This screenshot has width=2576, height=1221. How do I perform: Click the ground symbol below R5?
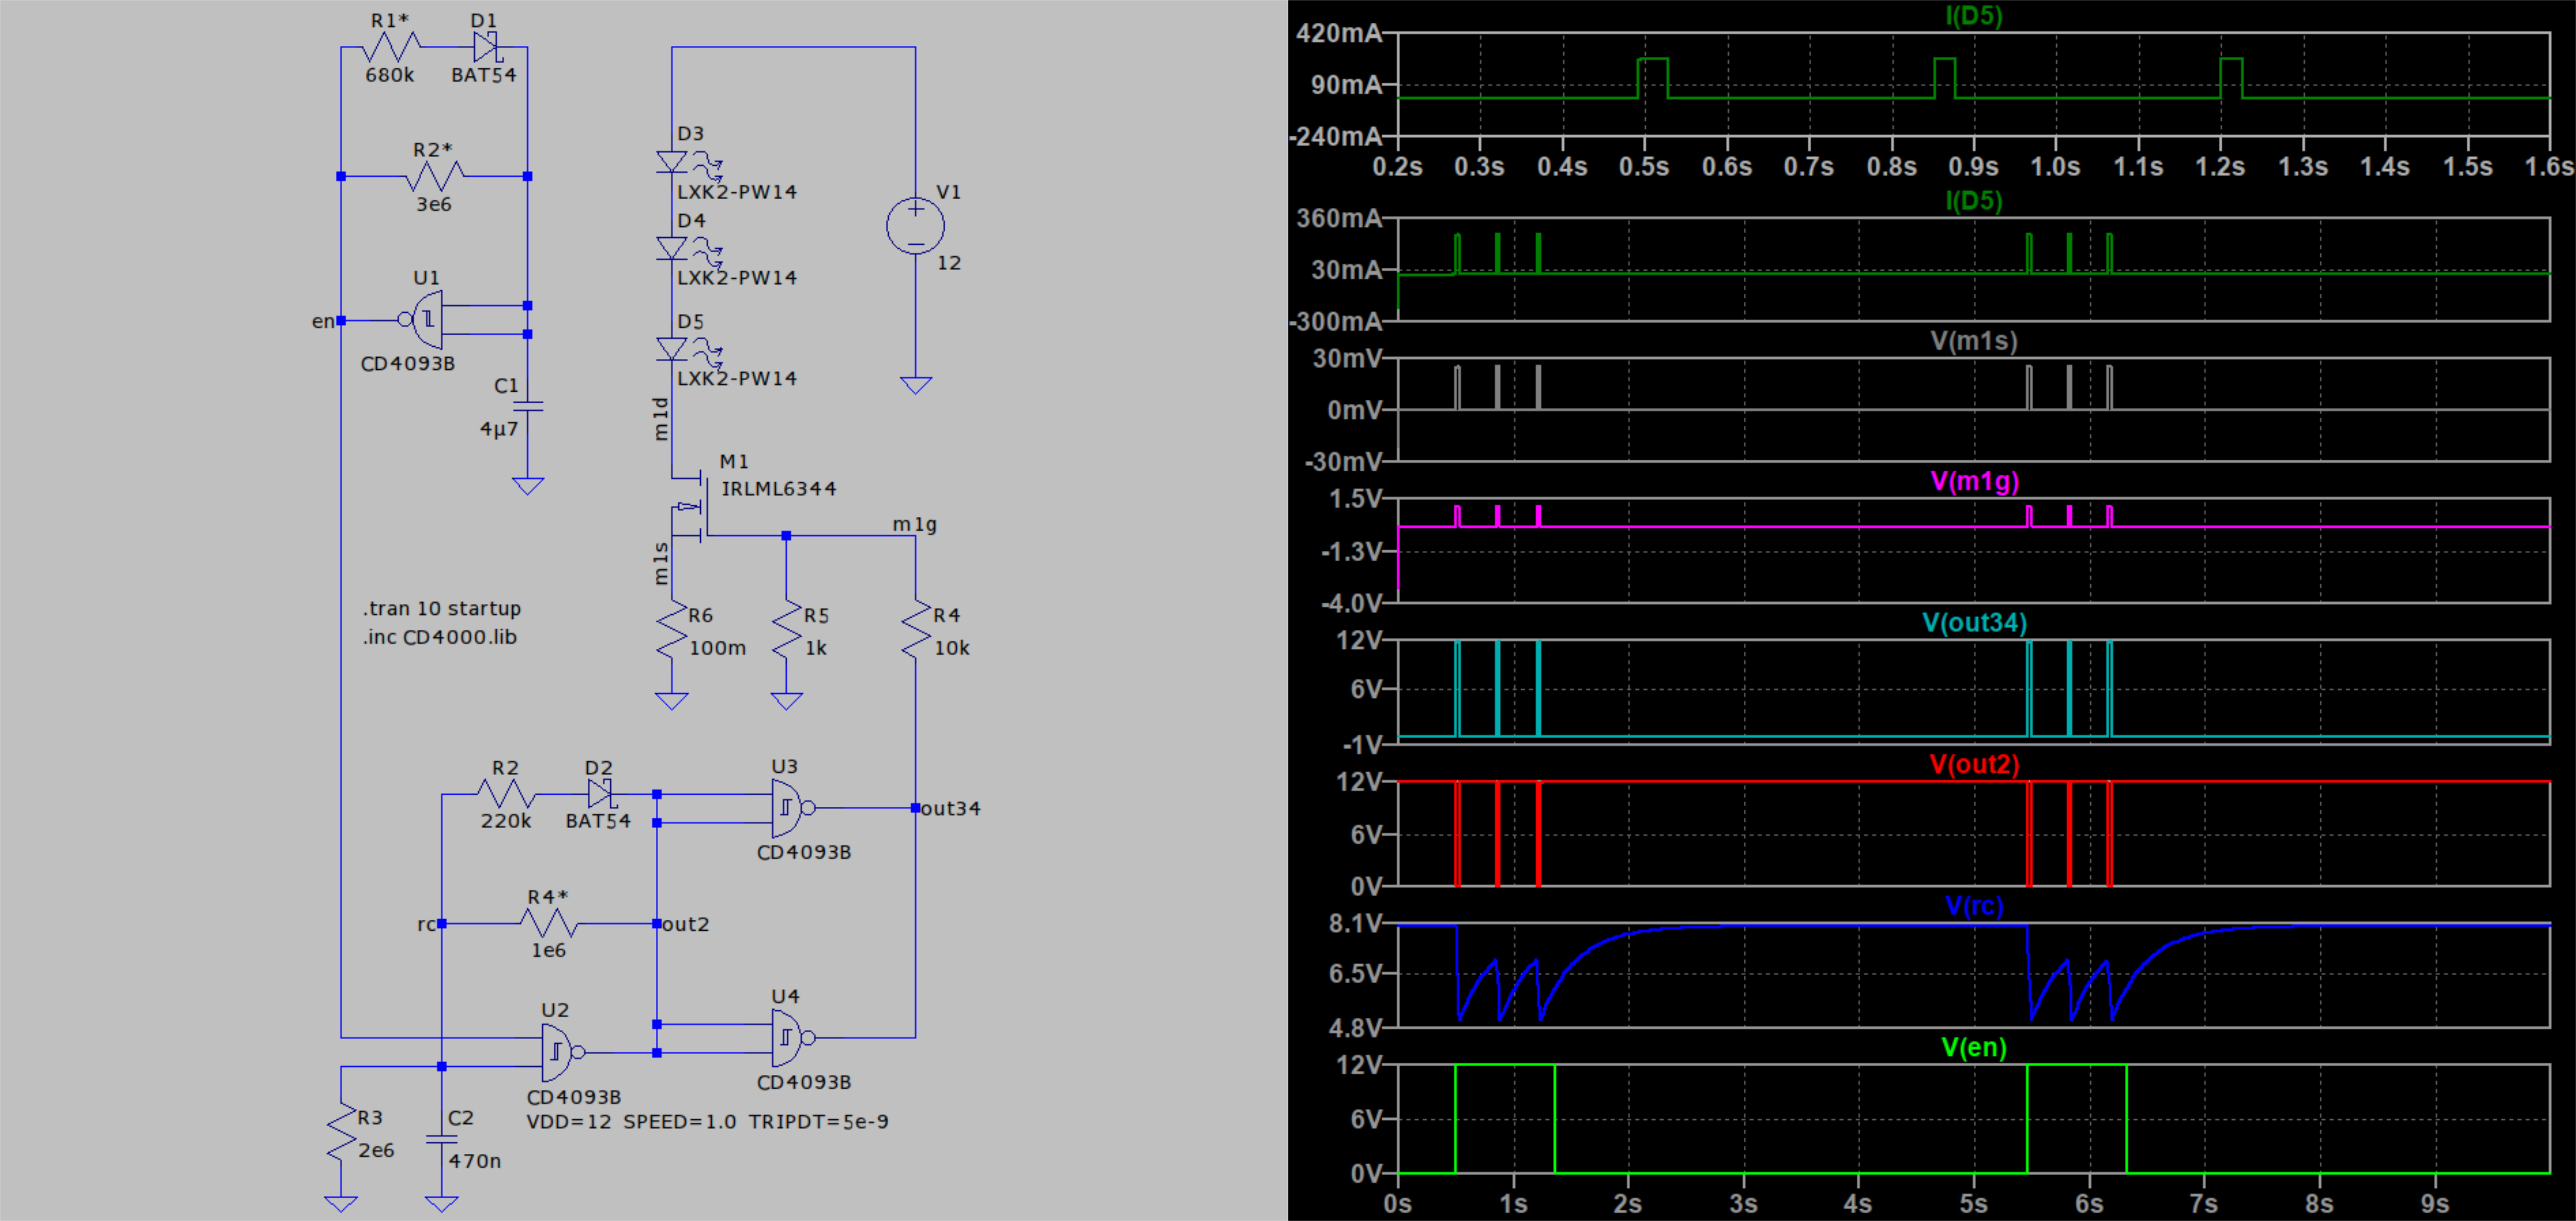pyautogui.click(x=787, y=701)
